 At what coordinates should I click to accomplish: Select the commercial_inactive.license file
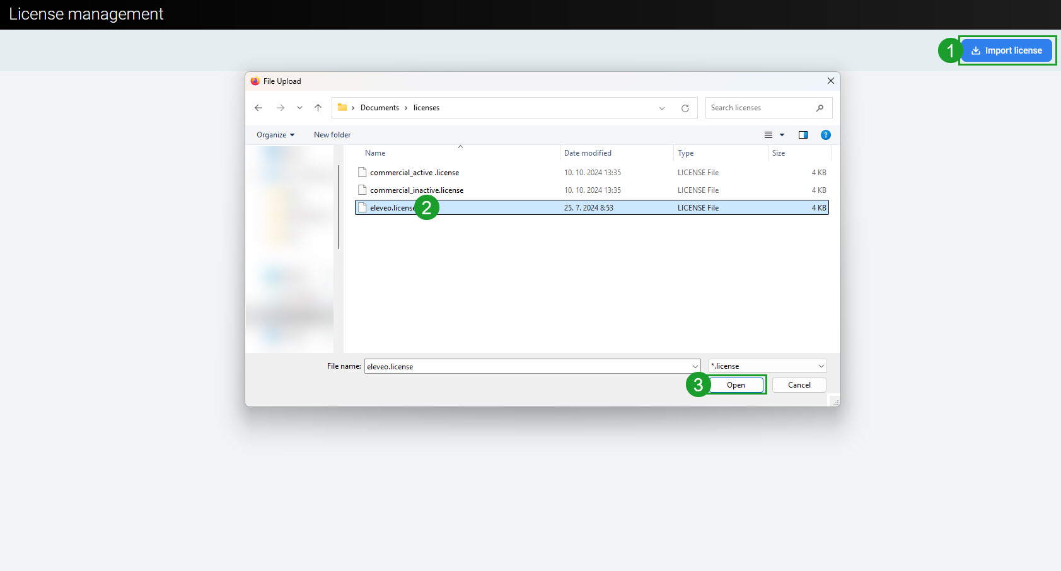[x=416, y=190]
